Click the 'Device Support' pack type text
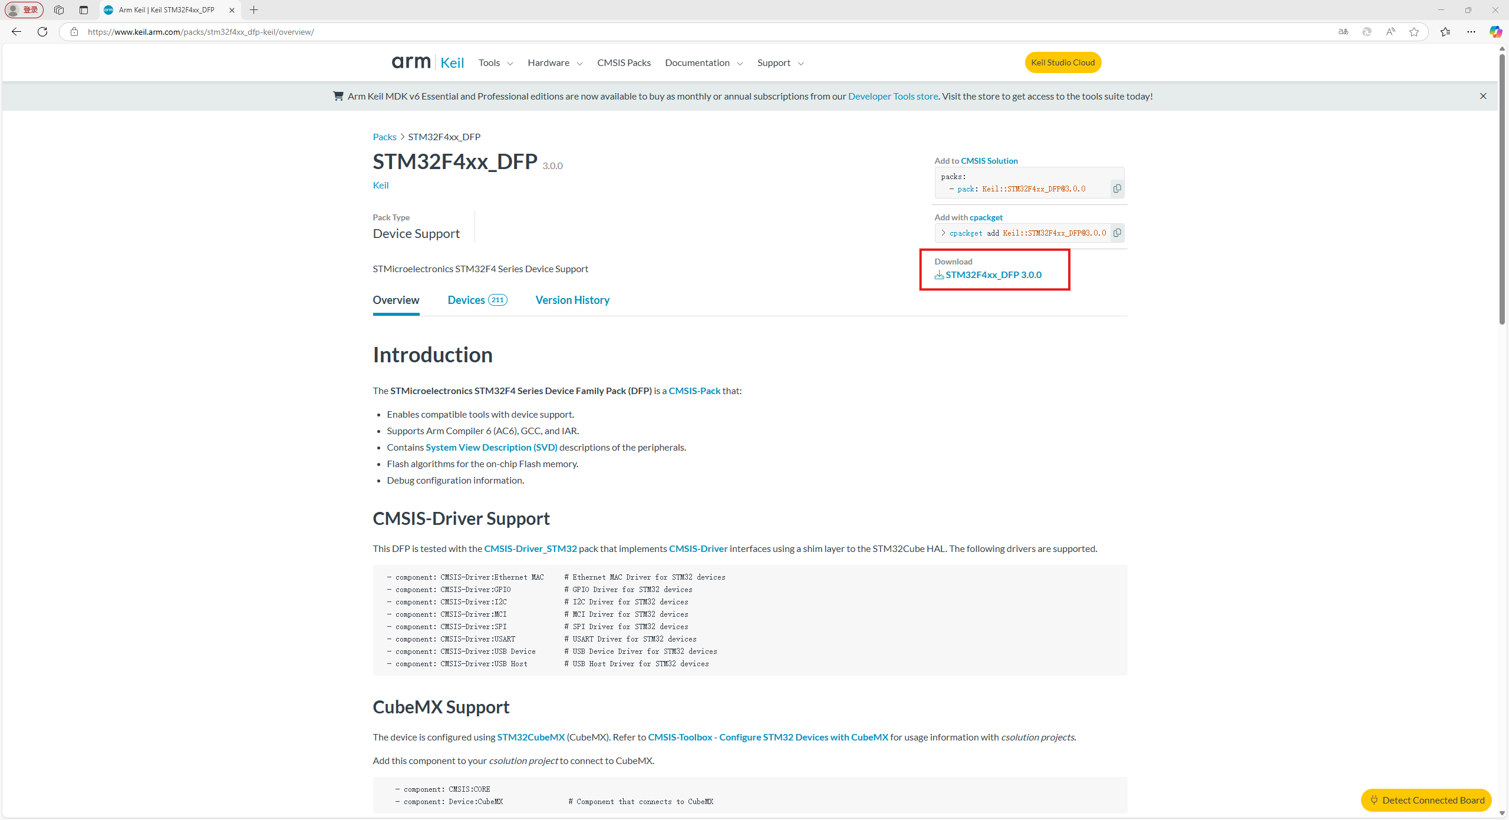The image size is (1509, 820). (416, 234)
